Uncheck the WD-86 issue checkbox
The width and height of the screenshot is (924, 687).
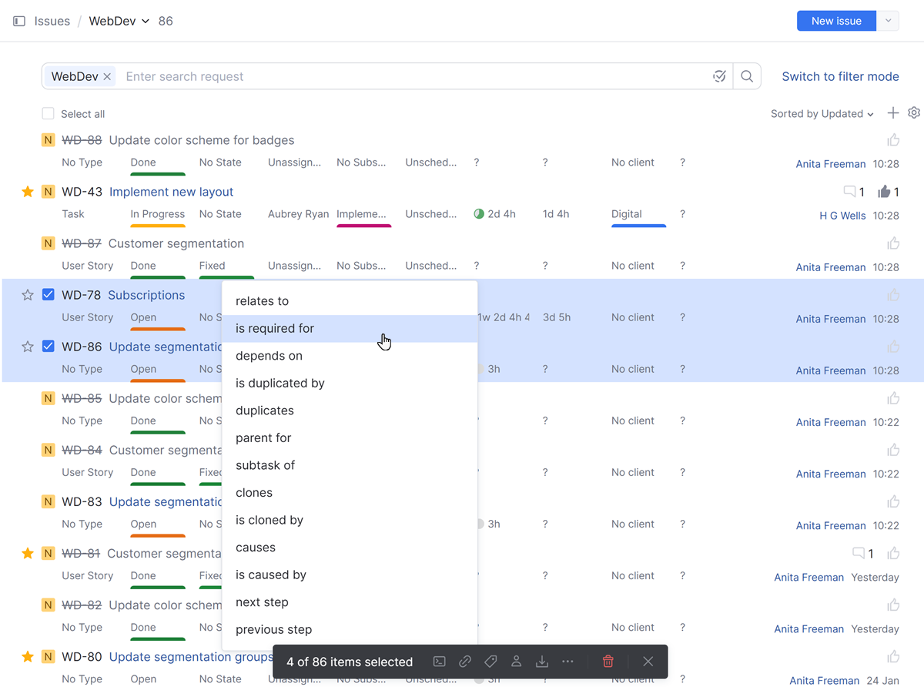pos(49,347)
